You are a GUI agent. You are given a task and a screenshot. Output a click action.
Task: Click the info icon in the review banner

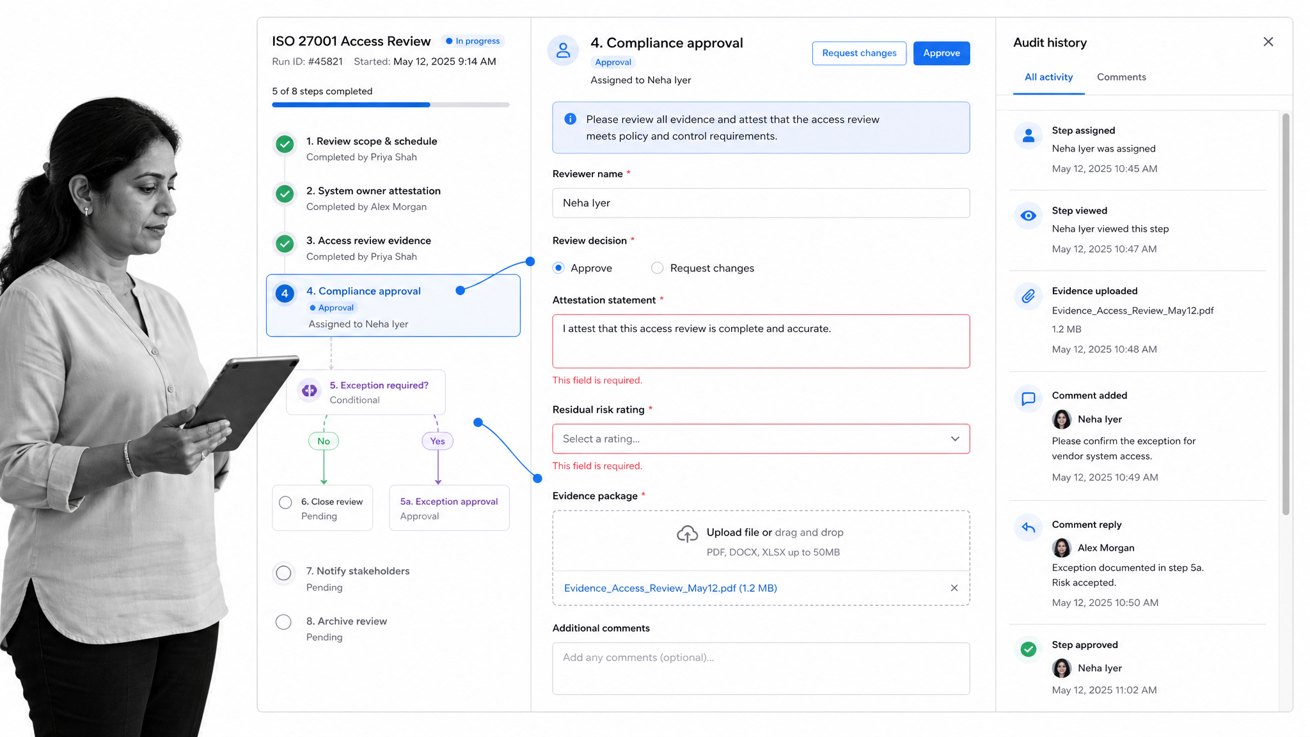pyautogui.click(x=571, y=119)
